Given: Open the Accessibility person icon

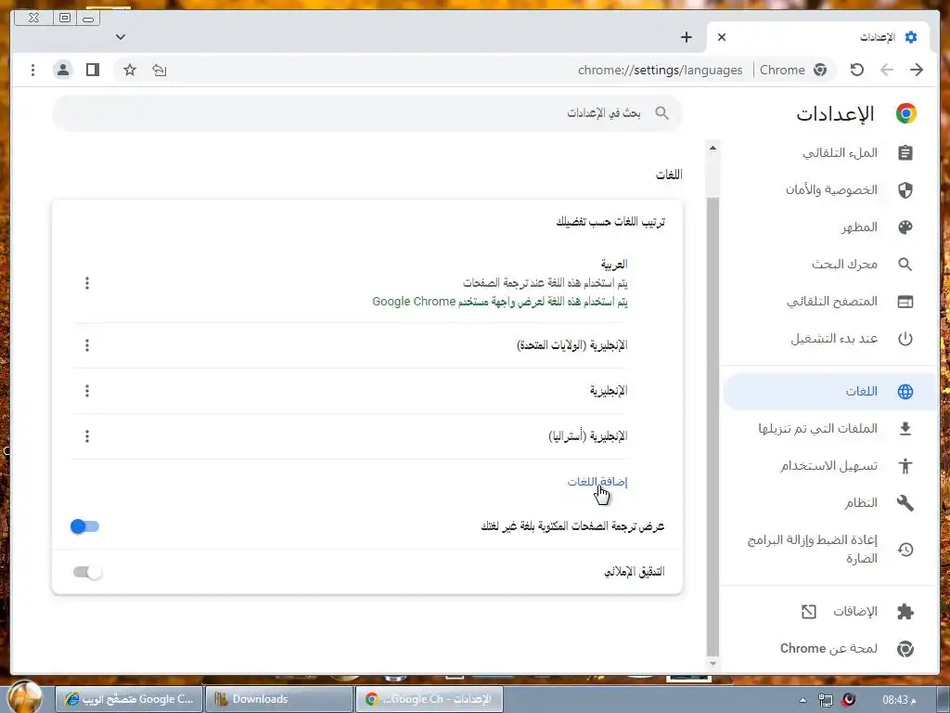Looking at the screenshot, I should point(905,466).
